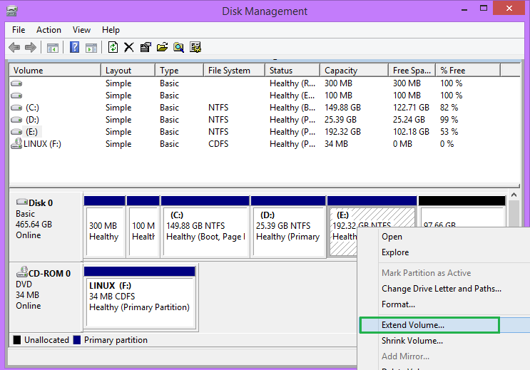
Task: Select the (E:) row in the volume list
Action: click(x=265, y=132)
